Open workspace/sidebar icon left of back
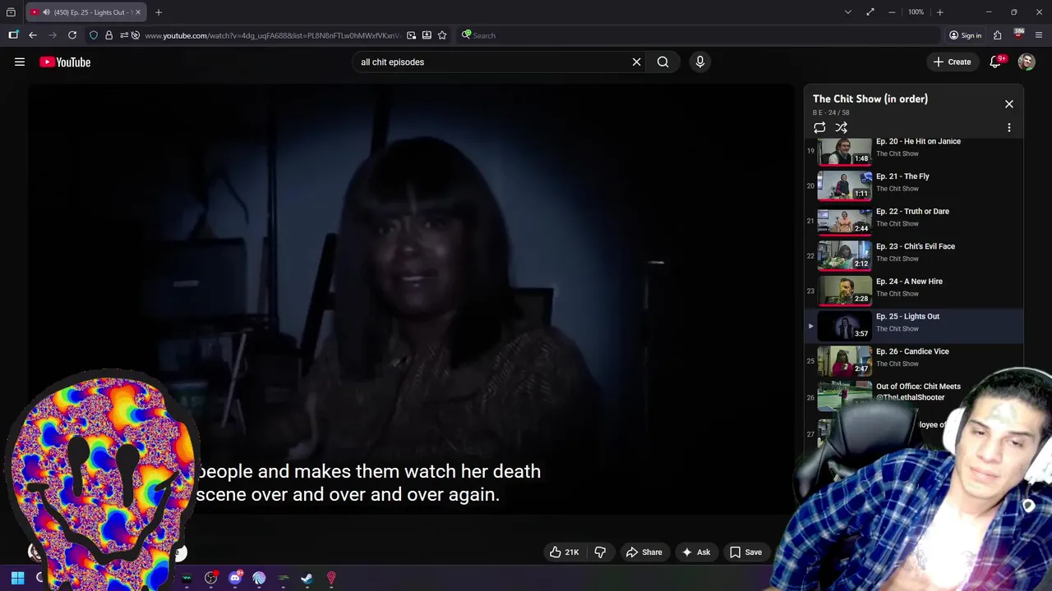1052x591 pixels. (x=13, y=35)
